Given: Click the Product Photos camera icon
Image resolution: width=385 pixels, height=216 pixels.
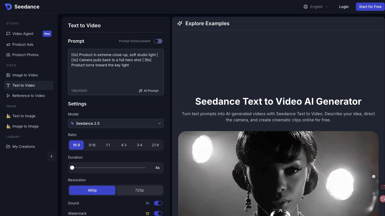Looking at the screenshot, I should point(8,55).
